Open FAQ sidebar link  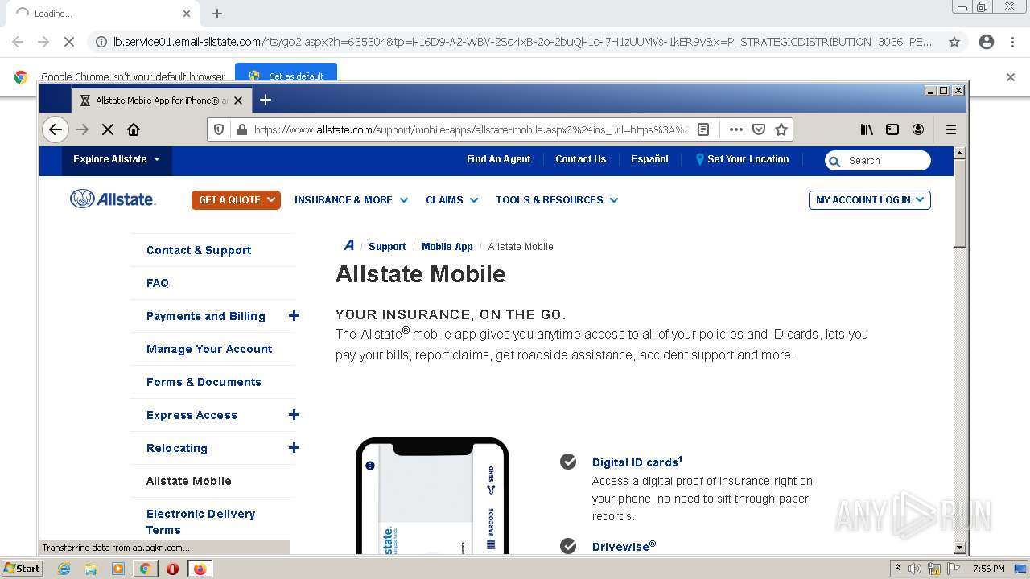click(x=158, y=283)
